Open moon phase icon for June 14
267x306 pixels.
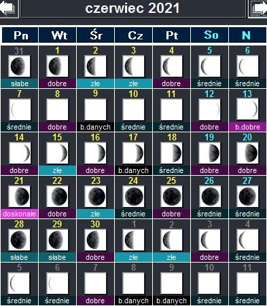pyautogui.click(x=20, y=153)
